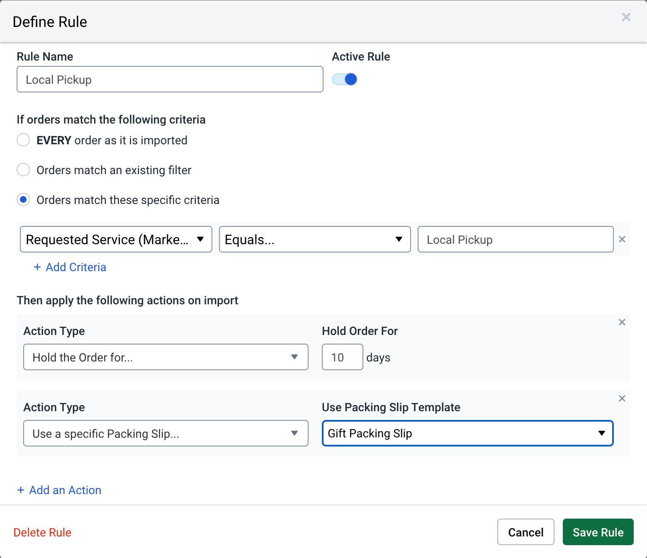Remove the Requested Service criteria row
The image size is (647, 558).
click(x=622, y=239)
